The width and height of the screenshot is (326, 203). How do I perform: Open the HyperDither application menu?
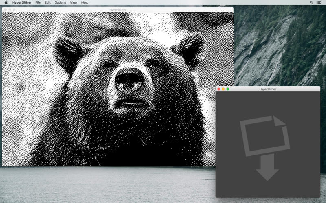click(x=22, y=2)
